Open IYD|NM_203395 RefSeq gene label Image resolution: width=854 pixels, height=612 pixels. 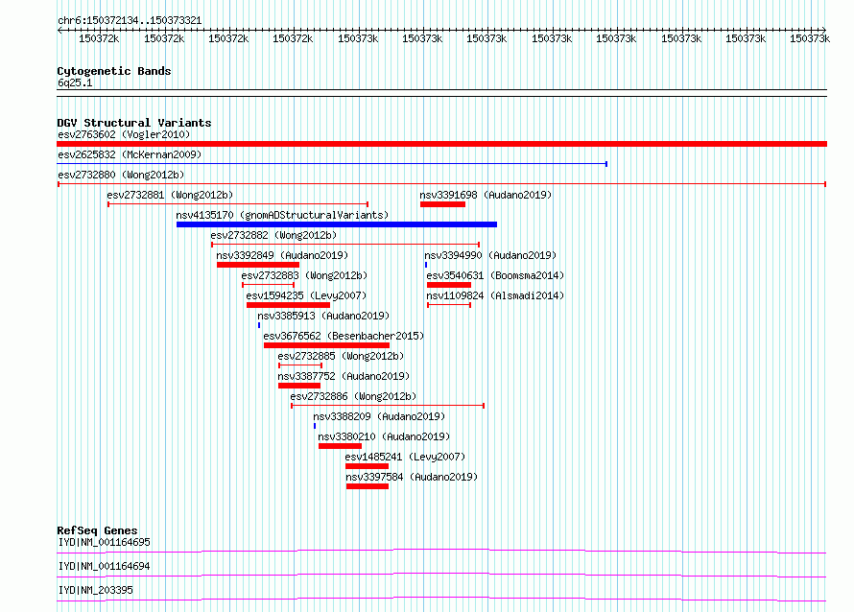(95, 590)
